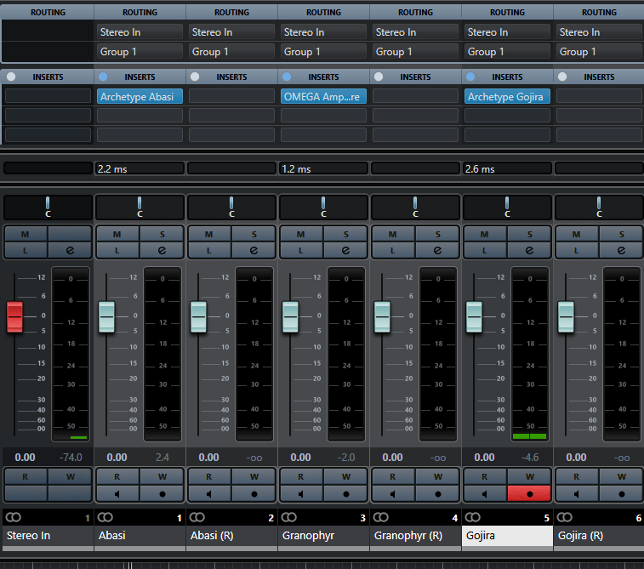The height and width of the screenshot is (569, 644).
Task: Enable monitor speaker on Gojira channel
Action: 485,494
